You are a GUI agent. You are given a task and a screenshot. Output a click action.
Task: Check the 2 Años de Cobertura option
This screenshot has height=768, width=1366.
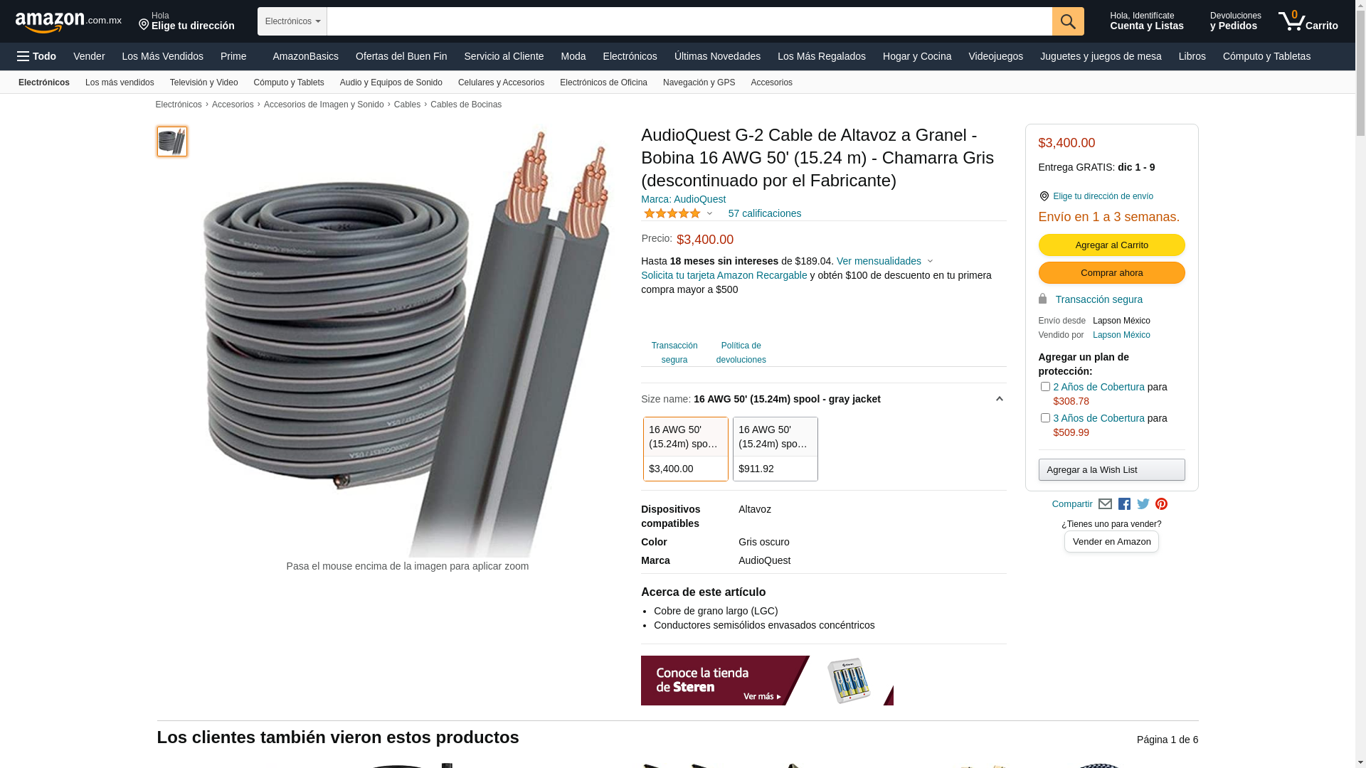click(1045, 387)
